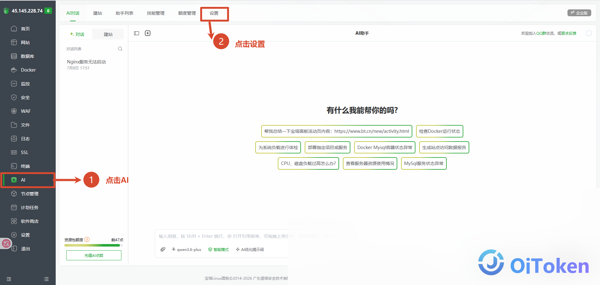Choose the 宝塔面板活动页 summary suggestion
600x285 pixels.
point(337,131)
